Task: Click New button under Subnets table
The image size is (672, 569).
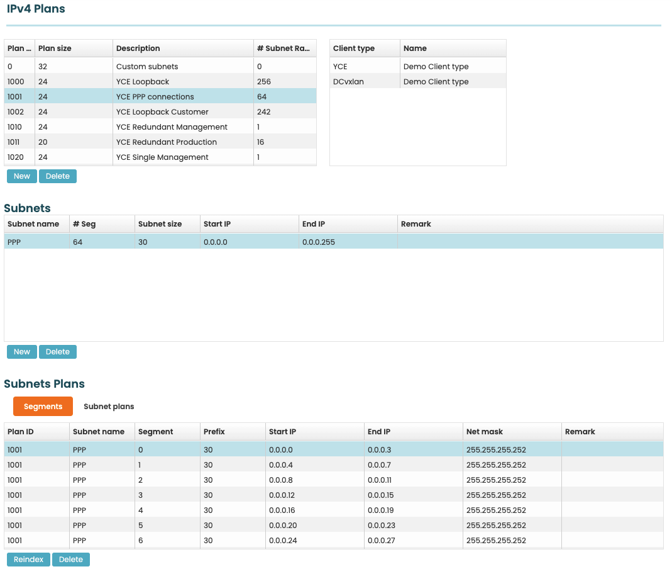Action: 22,352
